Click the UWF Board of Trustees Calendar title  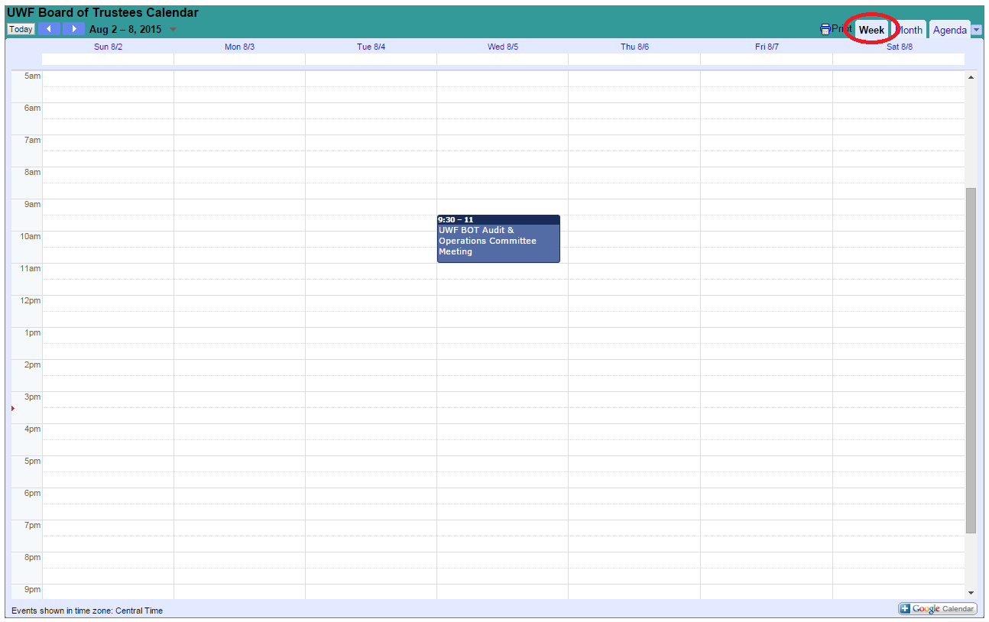click(x=102, y=12)
